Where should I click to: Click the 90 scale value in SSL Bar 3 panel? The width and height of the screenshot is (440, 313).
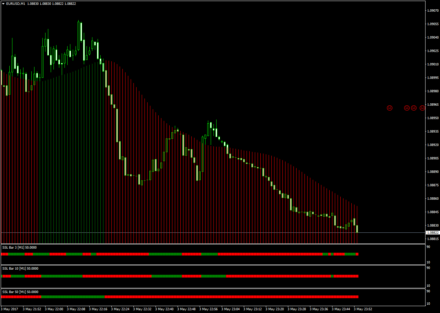(x=428, y=247)
